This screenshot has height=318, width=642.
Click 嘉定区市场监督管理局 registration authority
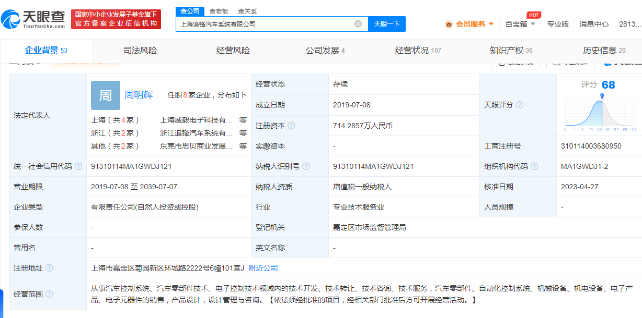point(370,227)
